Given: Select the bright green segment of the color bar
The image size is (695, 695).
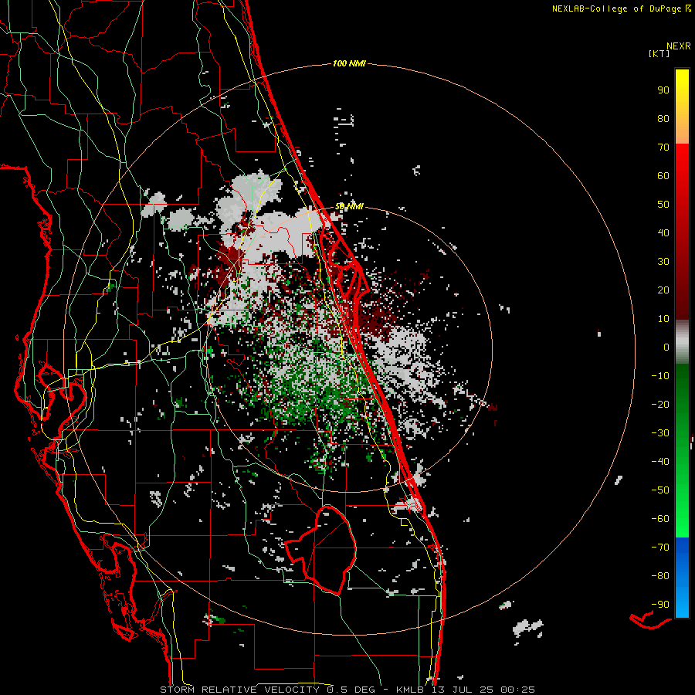Looking at the screenshot, I should click(x=682, y=450).
